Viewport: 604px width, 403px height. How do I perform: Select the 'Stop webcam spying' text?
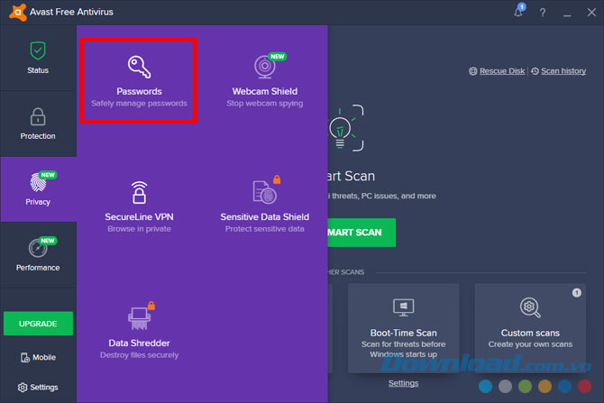point(265,104)
